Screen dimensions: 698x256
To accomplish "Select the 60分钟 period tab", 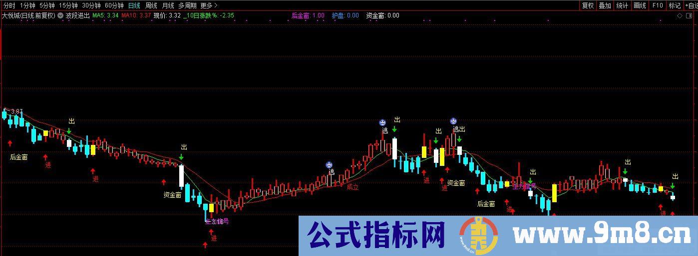I will [114, 5].
